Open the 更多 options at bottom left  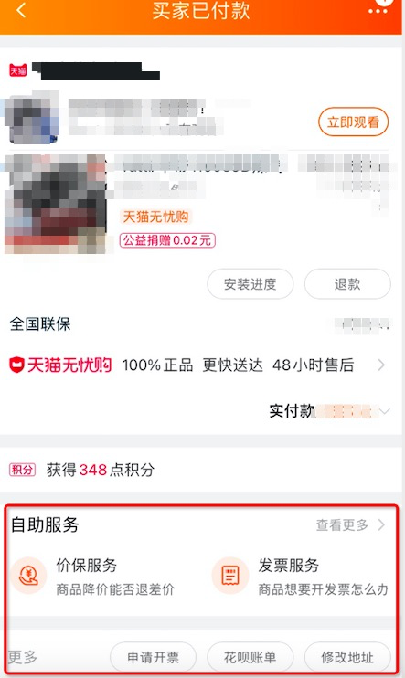coord(22,657)
